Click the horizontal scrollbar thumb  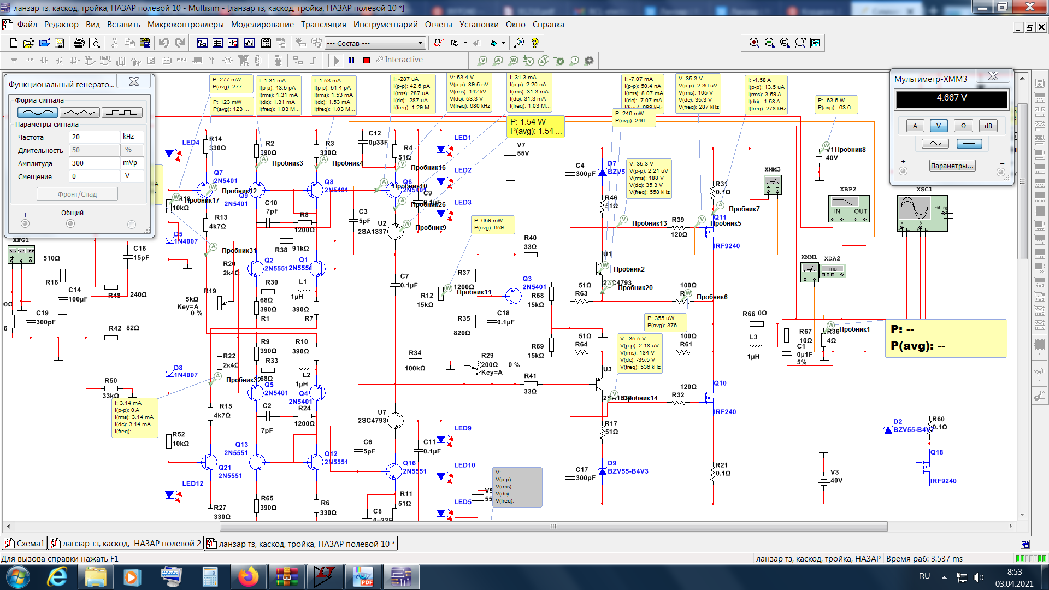tap(553, 526)
